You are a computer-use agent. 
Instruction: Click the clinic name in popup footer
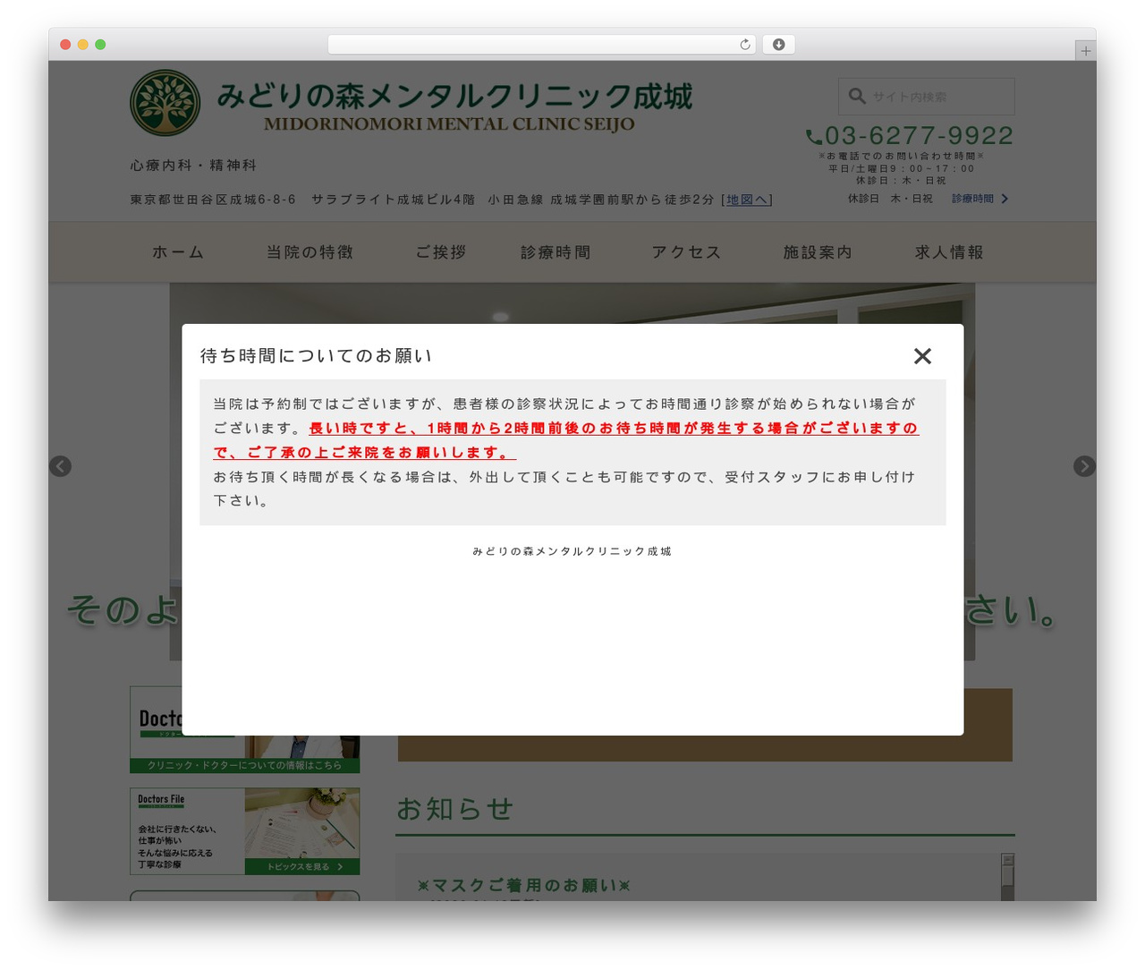point(572,551)
